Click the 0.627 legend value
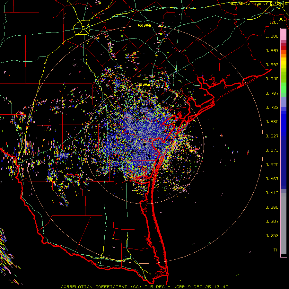This screenshot has height=289, width=289. tap(272, 136)
